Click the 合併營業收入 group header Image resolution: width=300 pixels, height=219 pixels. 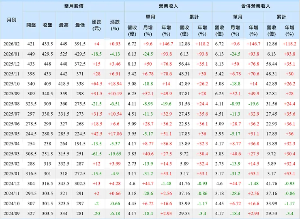[x=256, y=6]
